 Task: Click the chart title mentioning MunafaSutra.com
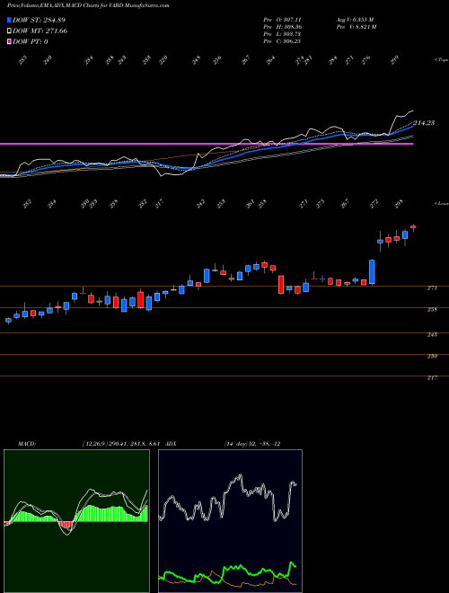(x=88, y=5)
